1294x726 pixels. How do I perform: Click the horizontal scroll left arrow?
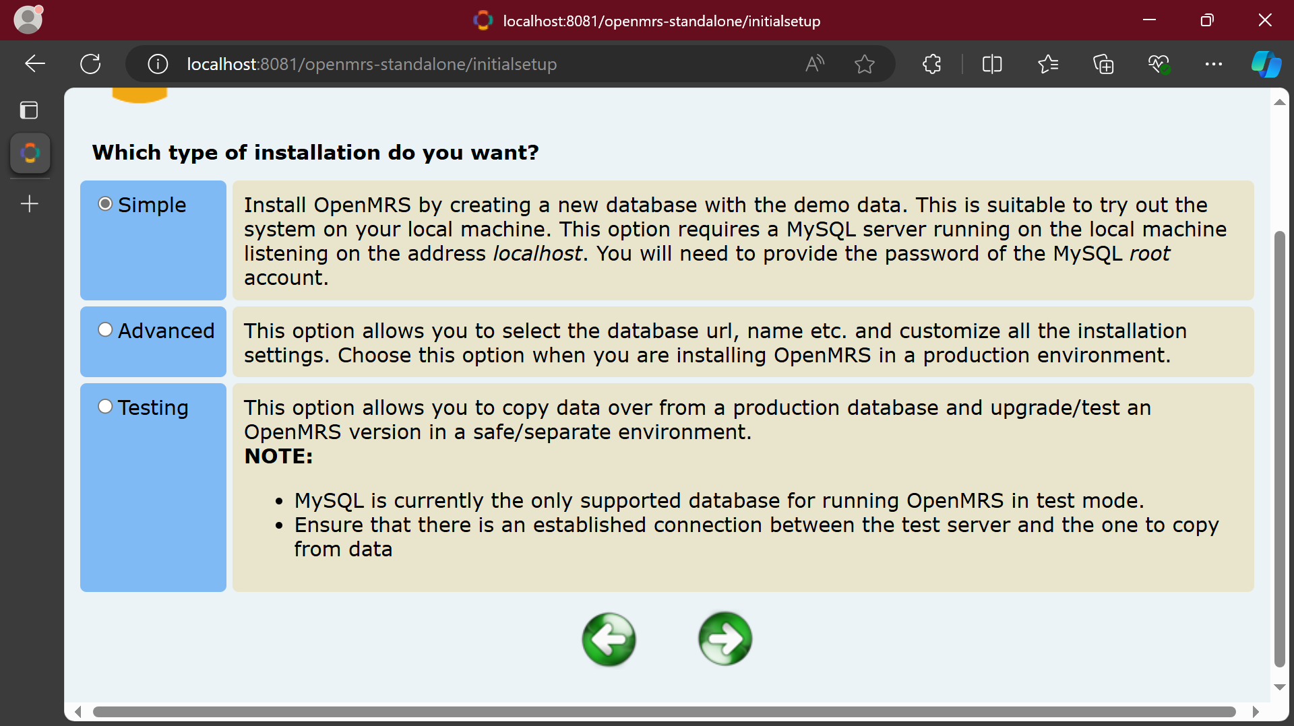pos(78,712)
